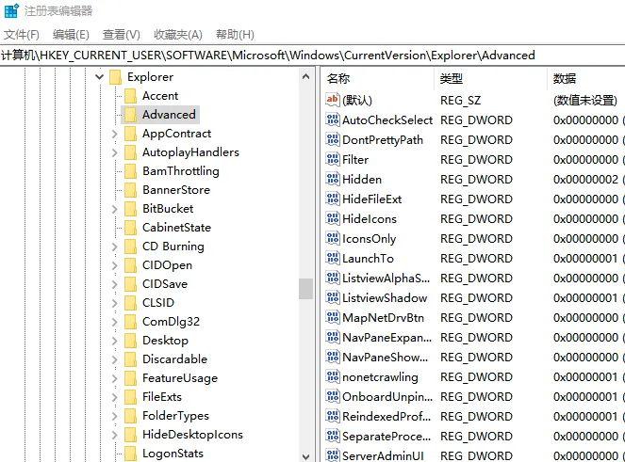625x462 pixels.
Task: Click the Desktop folder icon
Action: tap(130, 341)
